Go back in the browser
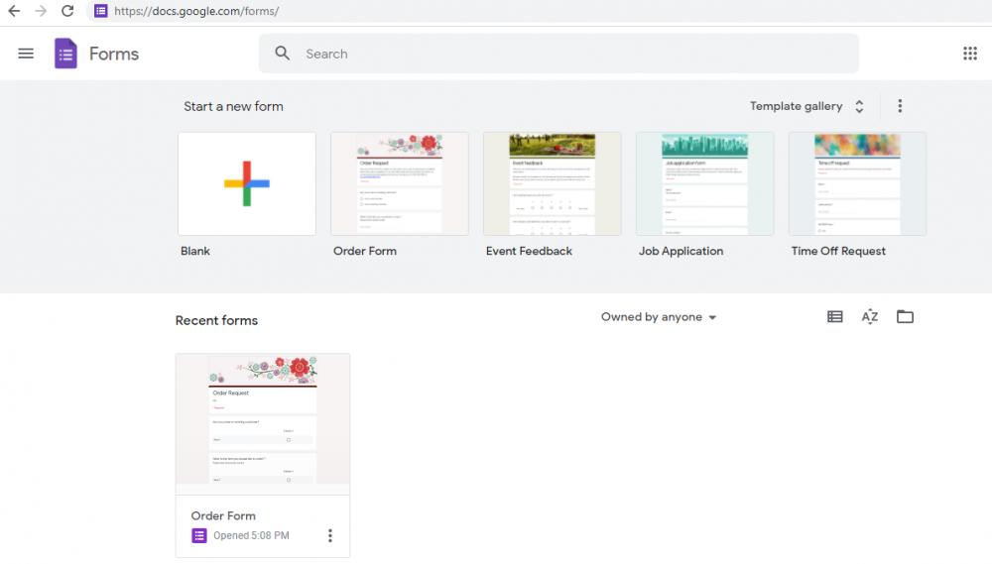The image size is (992, 564). click(14, 11)
